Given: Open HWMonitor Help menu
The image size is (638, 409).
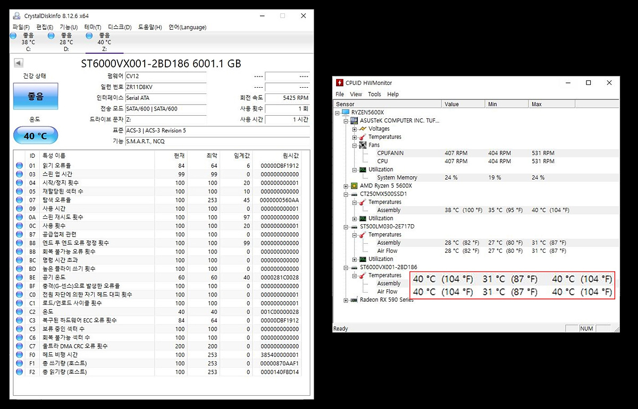Looking at the screenshot, I should point(393,94).
